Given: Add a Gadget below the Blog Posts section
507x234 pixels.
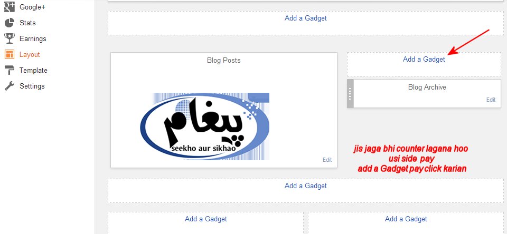Looking at the screenshot, I should (x=306, y=186).
